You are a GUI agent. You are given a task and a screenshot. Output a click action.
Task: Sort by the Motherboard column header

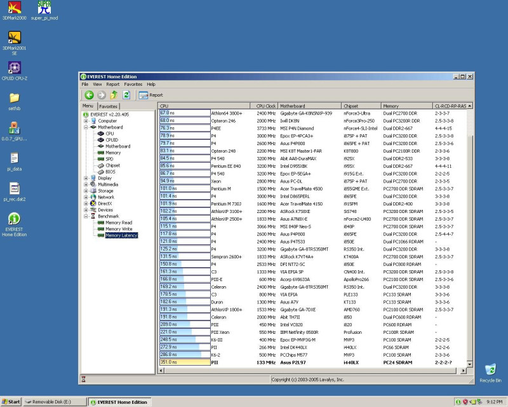pyautogui.click(x=309, y=106)
